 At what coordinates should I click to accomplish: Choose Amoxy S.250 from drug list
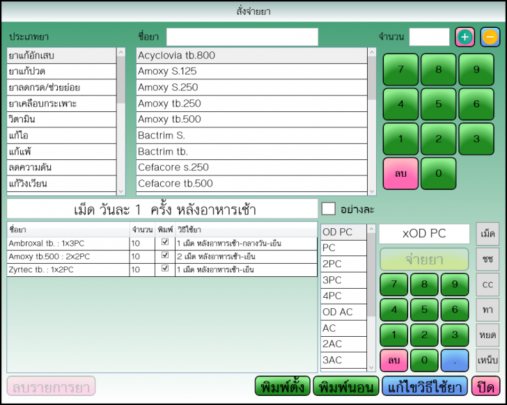(251, 88)
